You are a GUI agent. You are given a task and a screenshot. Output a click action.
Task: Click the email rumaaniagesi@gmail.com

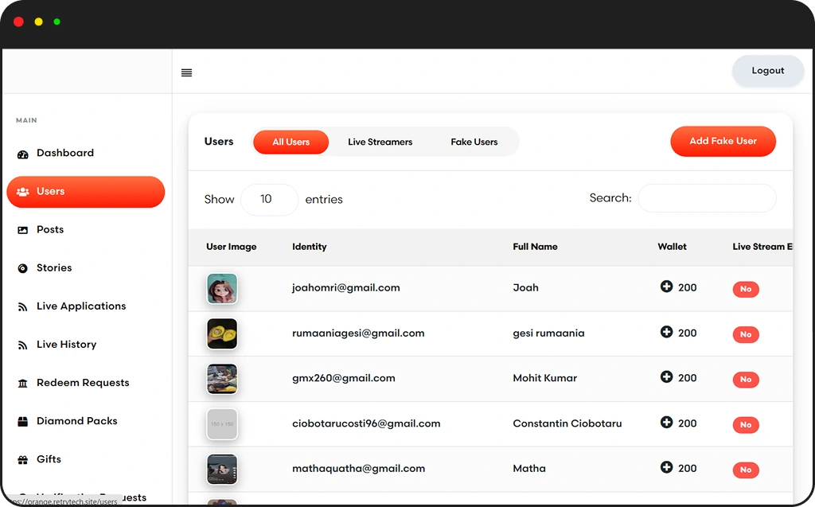(358, 333)
